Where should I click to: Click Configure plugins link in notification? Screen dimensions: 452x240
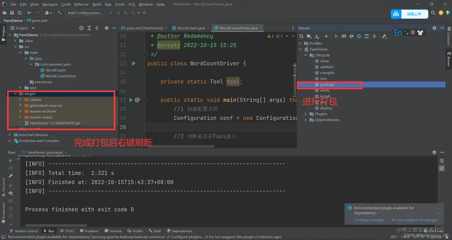tap(370, 220)
